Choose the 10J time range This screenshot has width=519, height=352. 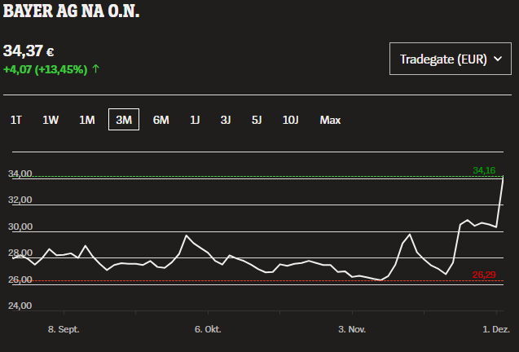pyautogui.click(x=290, y=120)
